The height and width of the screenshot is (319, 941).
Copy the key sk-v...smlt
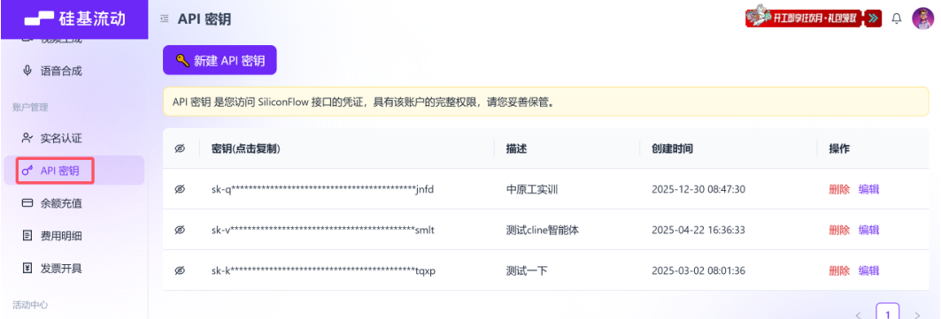322,231
